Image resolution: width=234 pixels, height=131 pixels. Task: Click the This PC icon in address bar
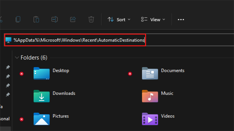tap(8, 40)
